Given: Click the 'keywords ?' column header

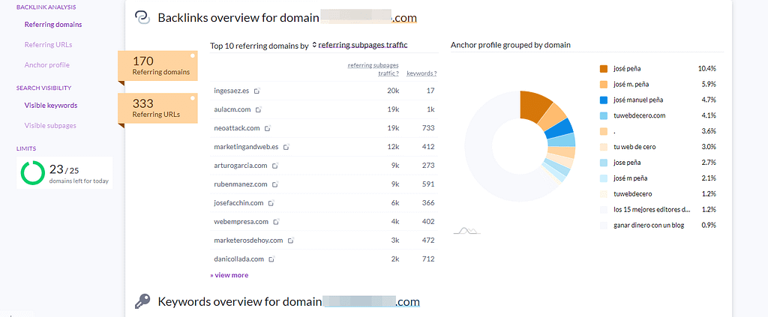Looking at the screenshot, I should [x=421, y=73].
